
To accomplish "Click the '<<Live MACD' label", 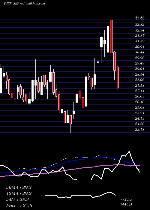I will pyautogui.click(x=126, y=202).
